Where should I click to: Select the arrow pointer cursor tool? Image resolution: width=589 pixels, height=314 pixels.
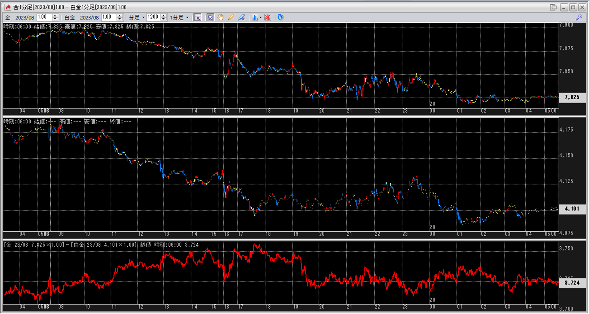(x=210, y=17)
